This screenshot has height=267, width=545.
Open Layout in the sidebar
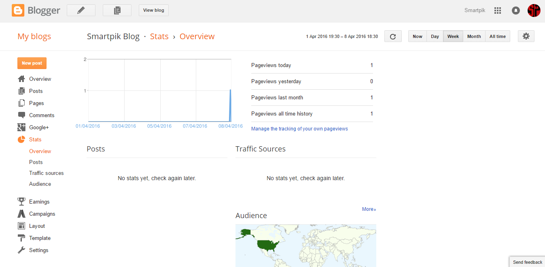[37, 226]
